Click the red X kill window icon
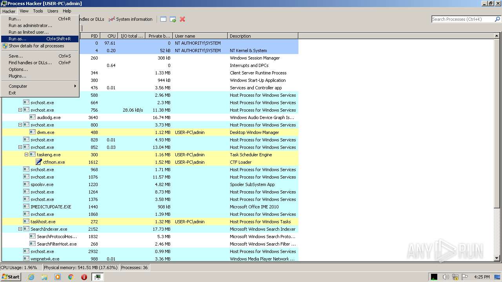The width and height of the screenshot is (502, 282). tap(182, 19)
